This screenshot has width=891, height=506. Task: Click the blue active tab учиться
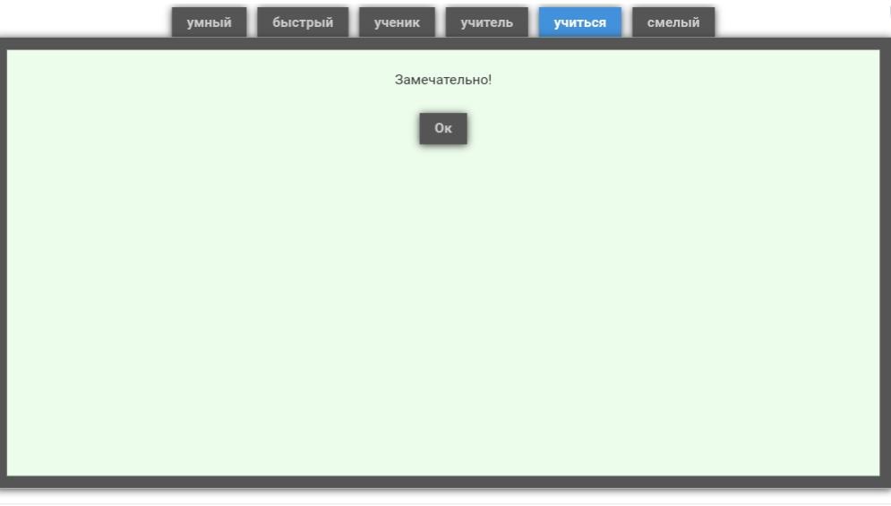[579, 23]
